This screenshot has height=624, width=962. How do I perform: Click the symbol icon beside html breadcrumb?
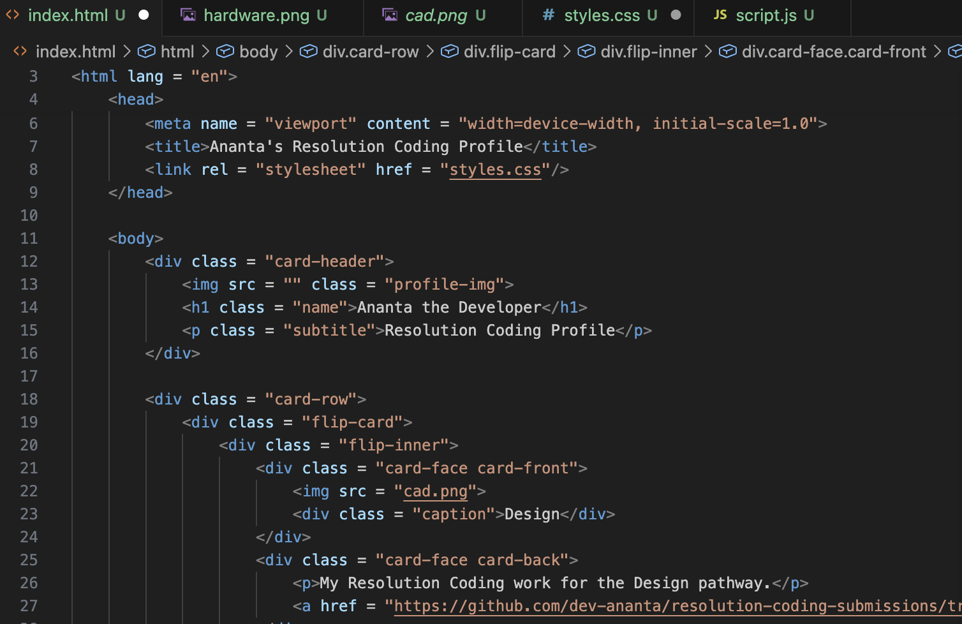coord(147,52)
